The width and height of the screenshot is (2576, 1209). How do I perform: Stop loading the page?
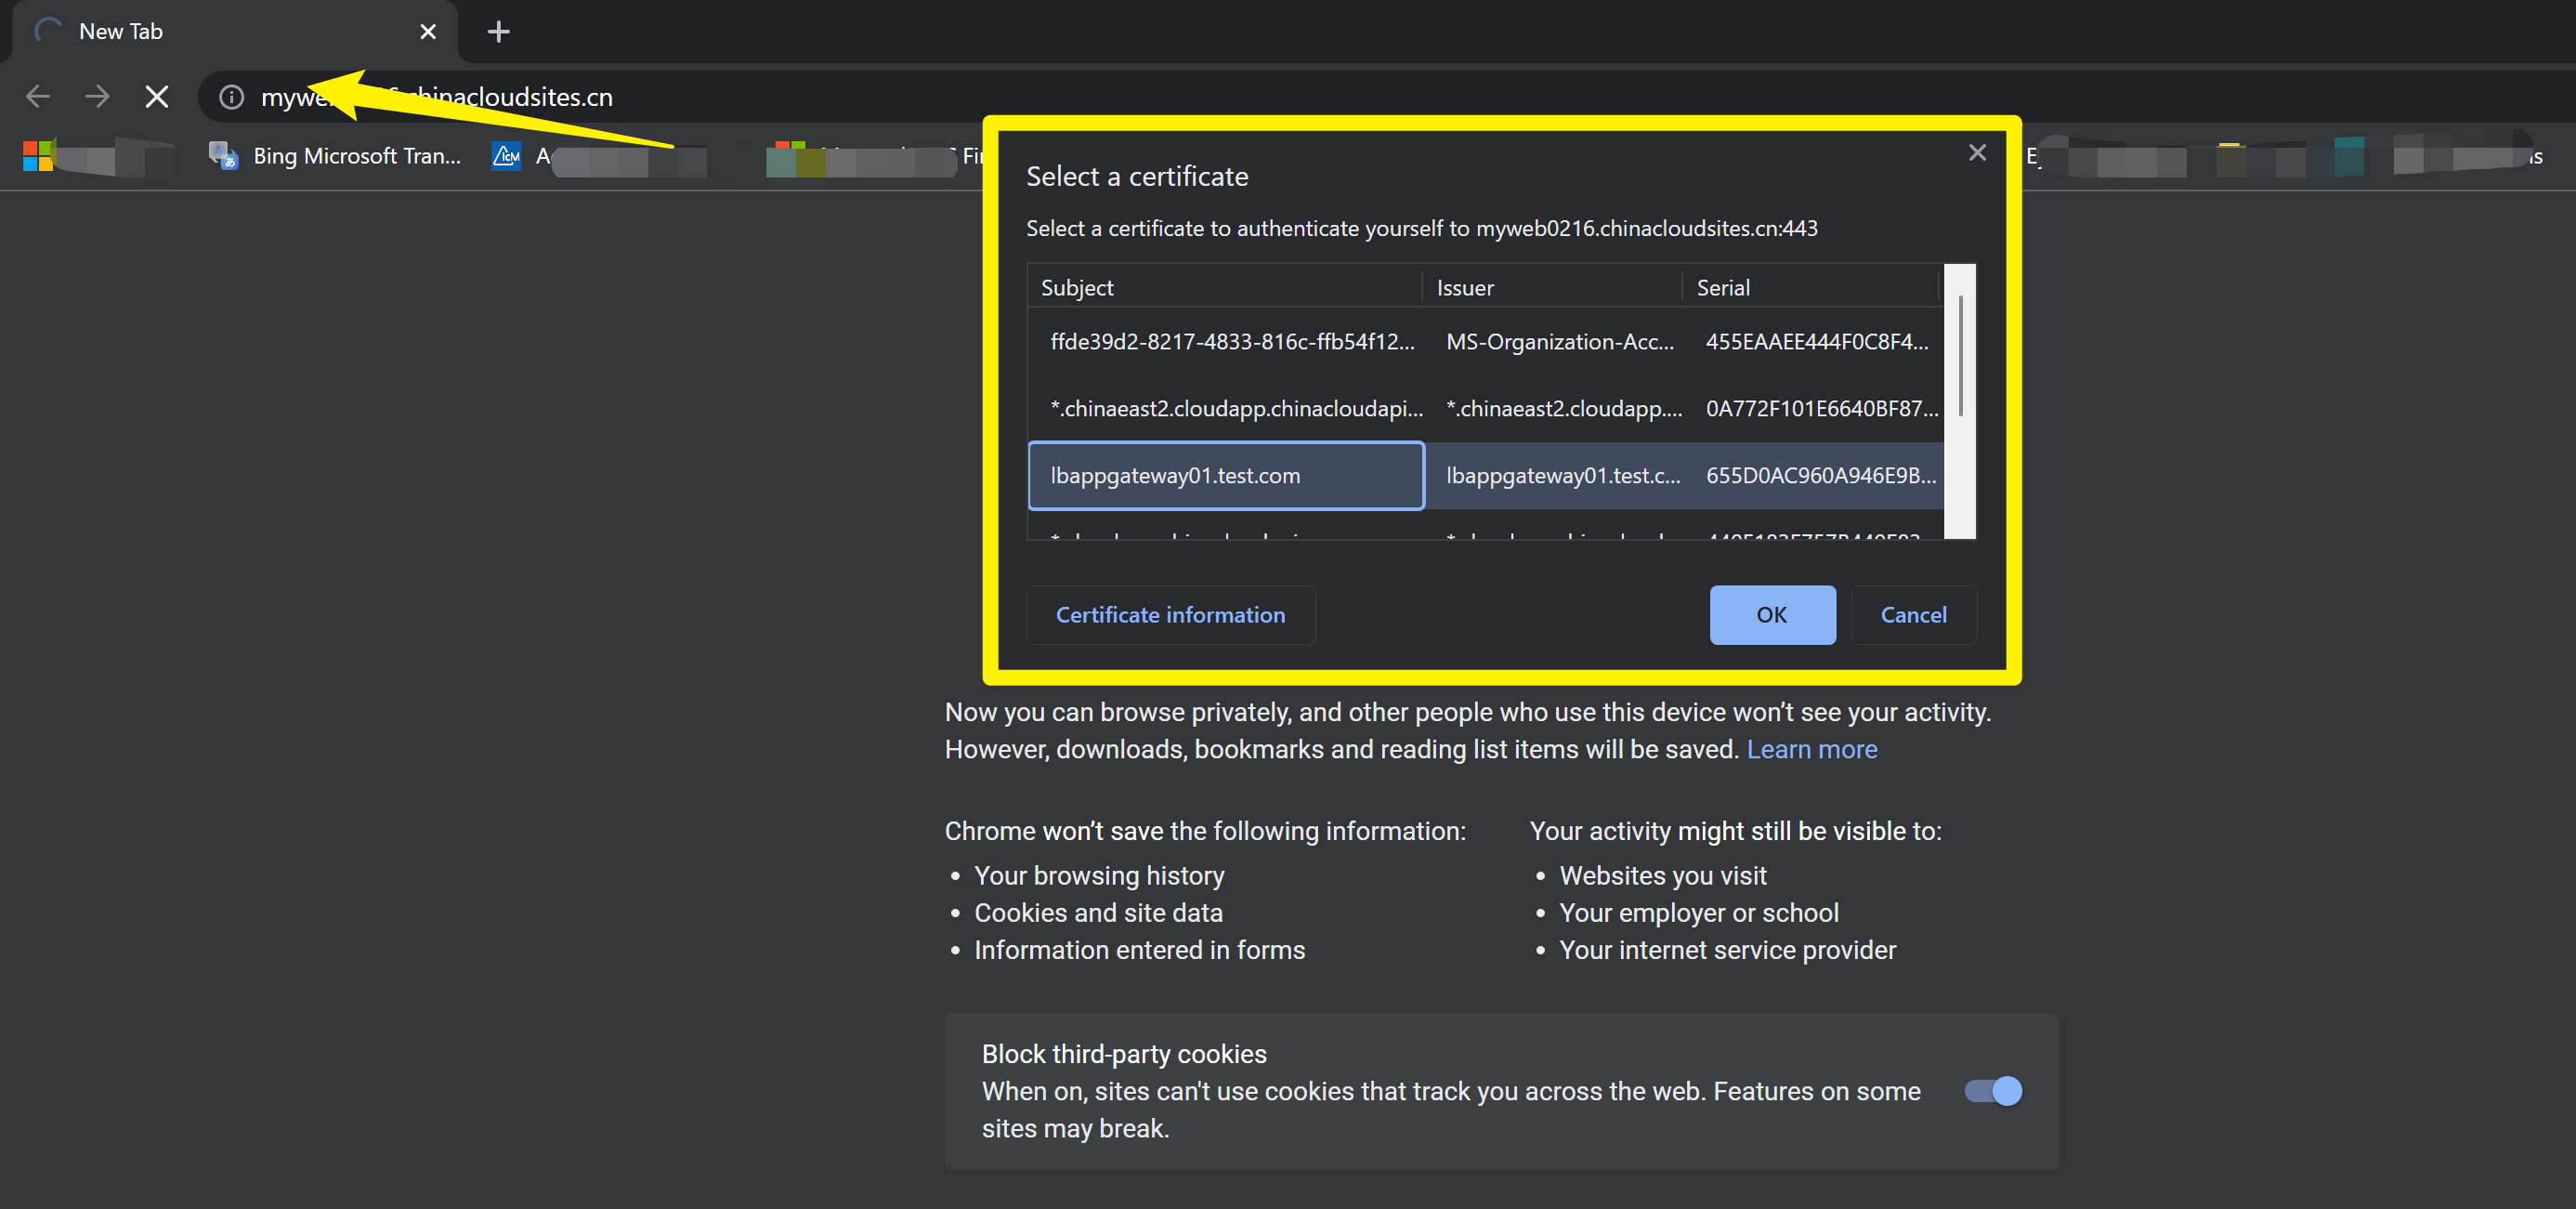[157, 97]
